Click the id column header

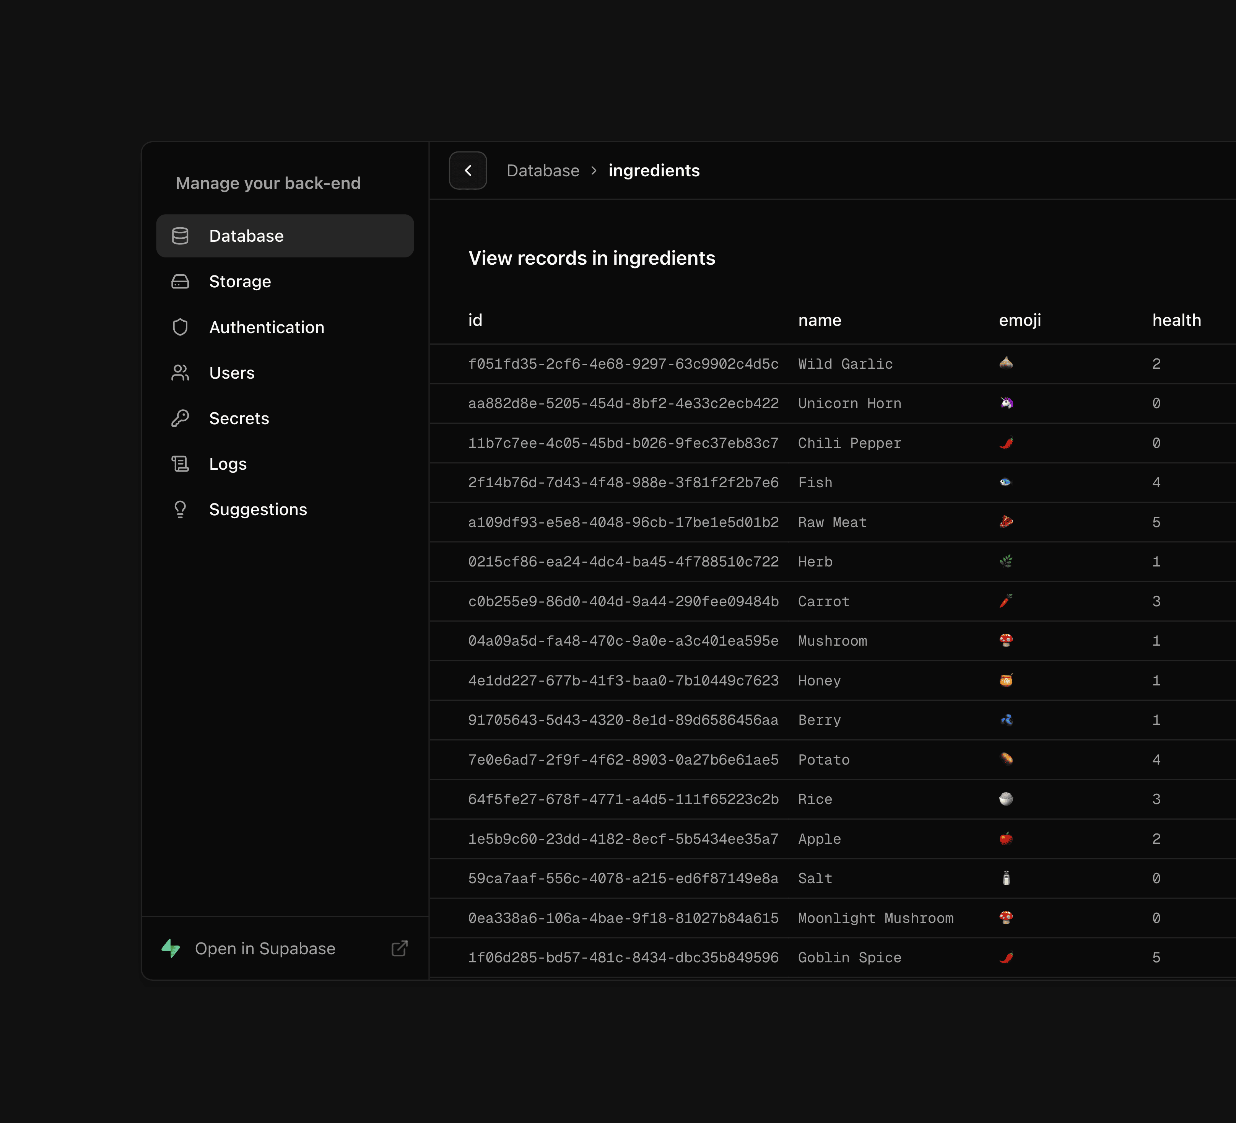(x=475, y=320)
